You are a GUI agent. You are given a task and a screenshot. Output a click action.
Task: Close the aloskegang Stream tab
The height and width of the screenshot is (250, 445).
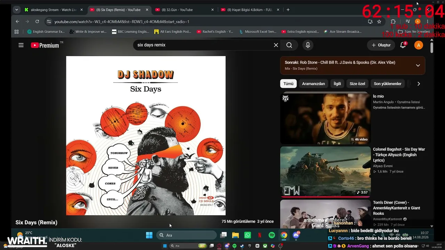(82, 10)
